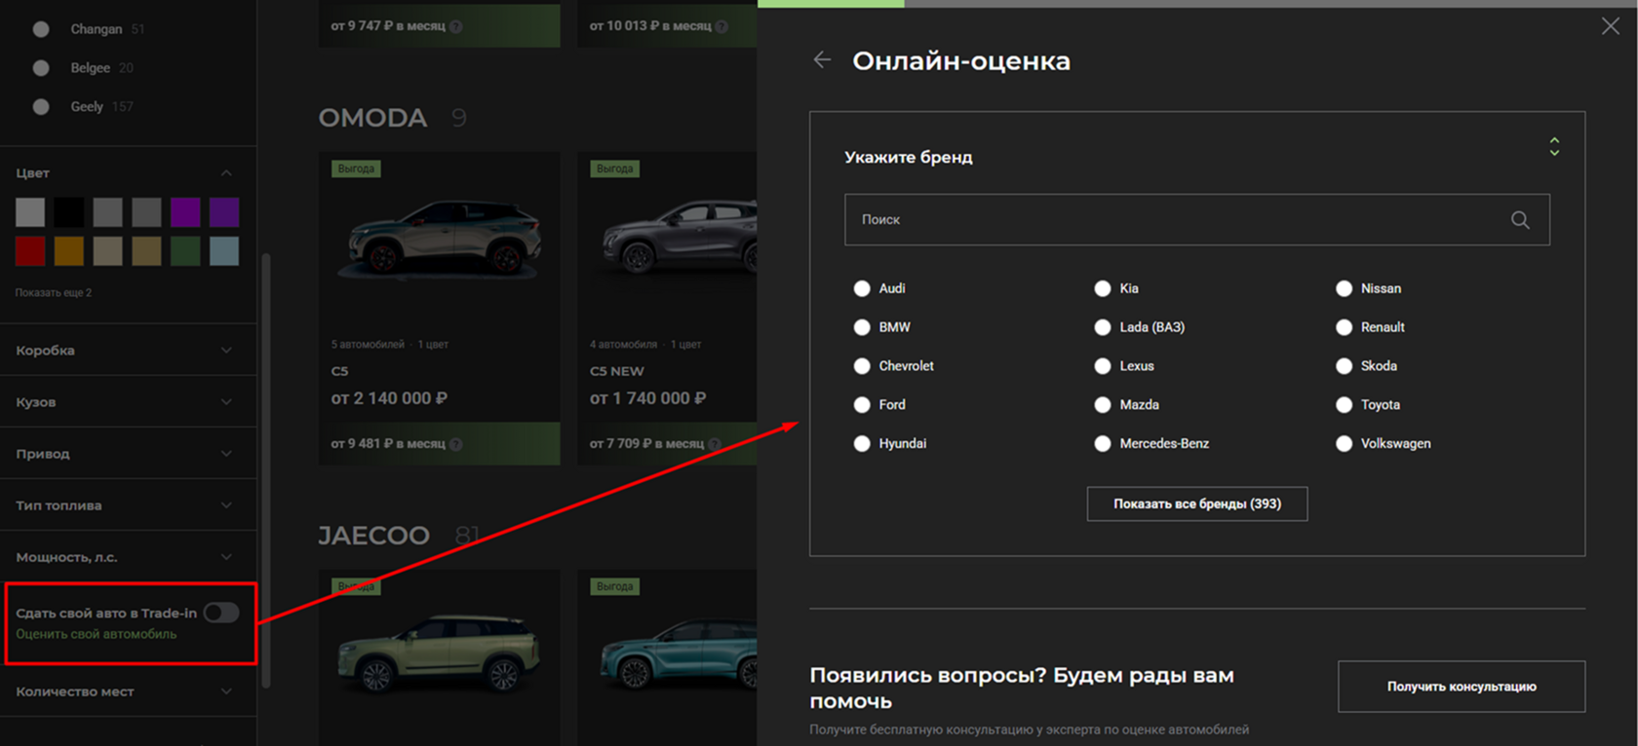Select Mazda radio button
1638x746 pixels.
coord(1103,405)
